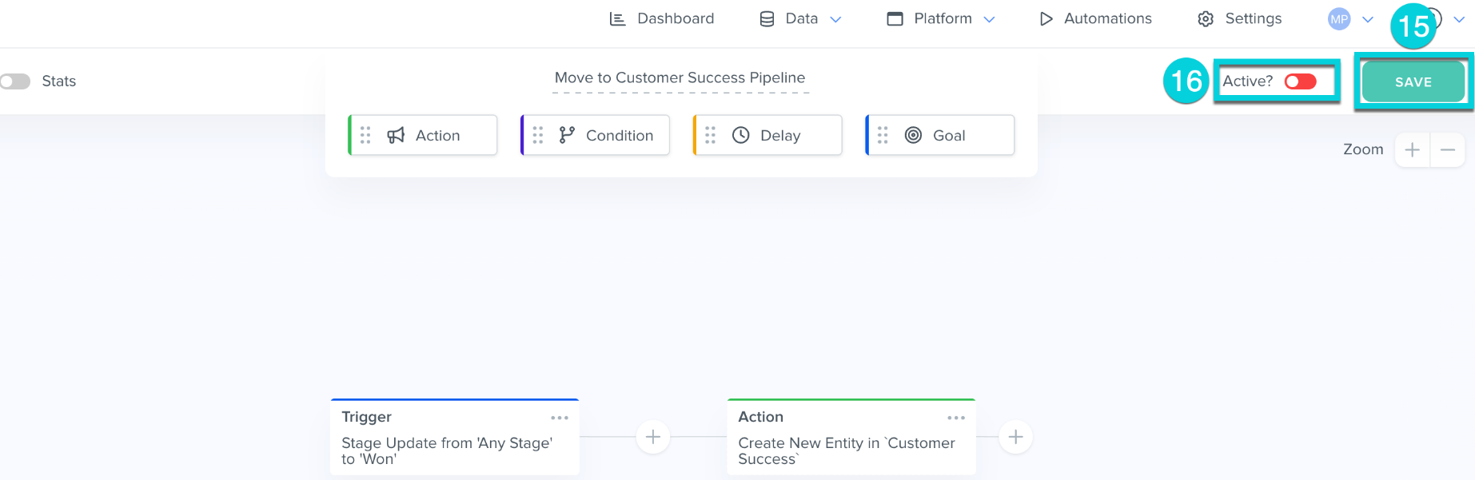The height and width of the screenshot is (480, 1475).
Task: Open the Trigger card three-dot menu
Action: (x=560, y=418)
